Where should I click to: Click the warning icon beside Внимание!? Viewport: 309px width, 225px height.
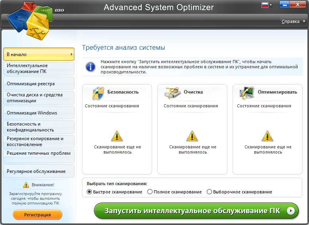(26, 185)
